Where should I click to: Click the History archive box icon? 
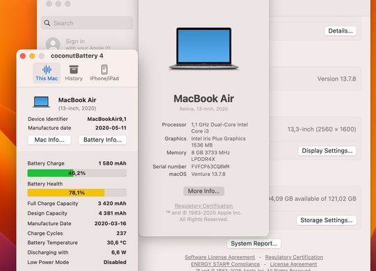pos(74,69)
